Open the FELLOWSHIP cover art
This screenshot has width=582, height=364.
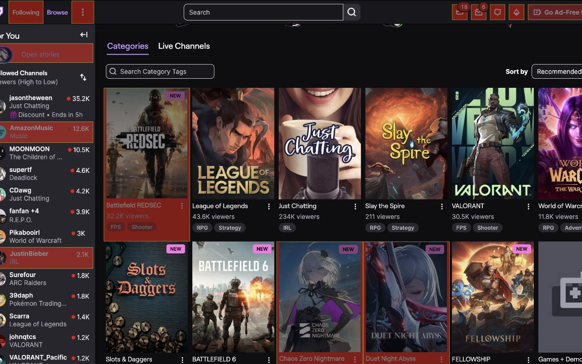coord(493,297)
